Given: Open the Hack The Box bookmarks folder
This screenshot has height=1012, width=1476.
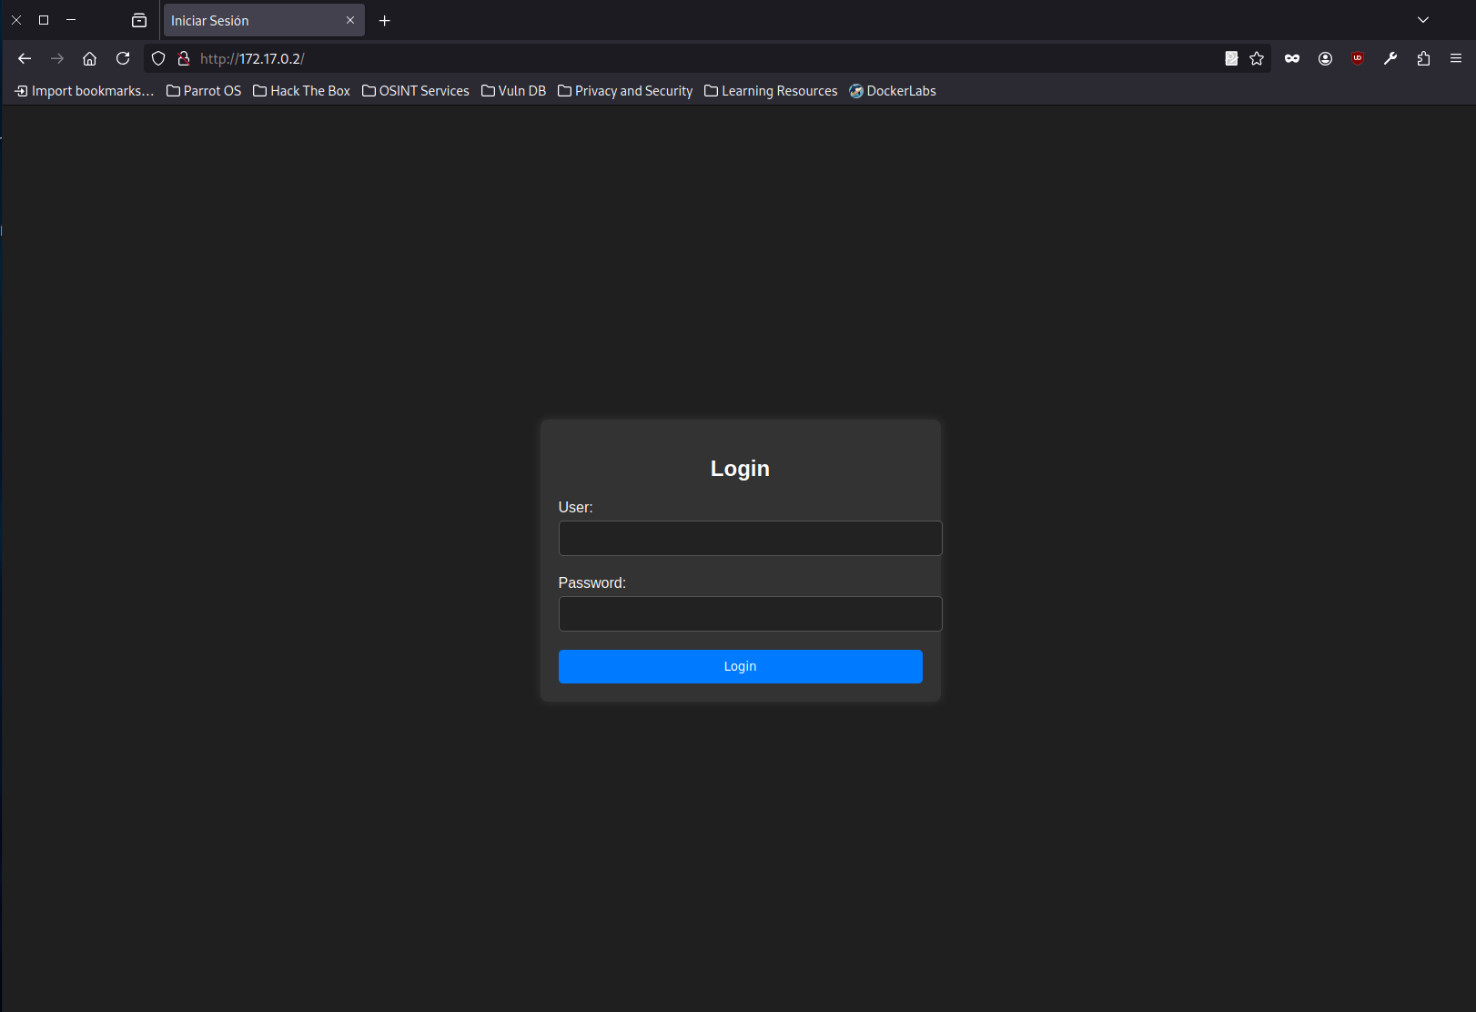Looking at the screenshot, I should pos(301,91).
